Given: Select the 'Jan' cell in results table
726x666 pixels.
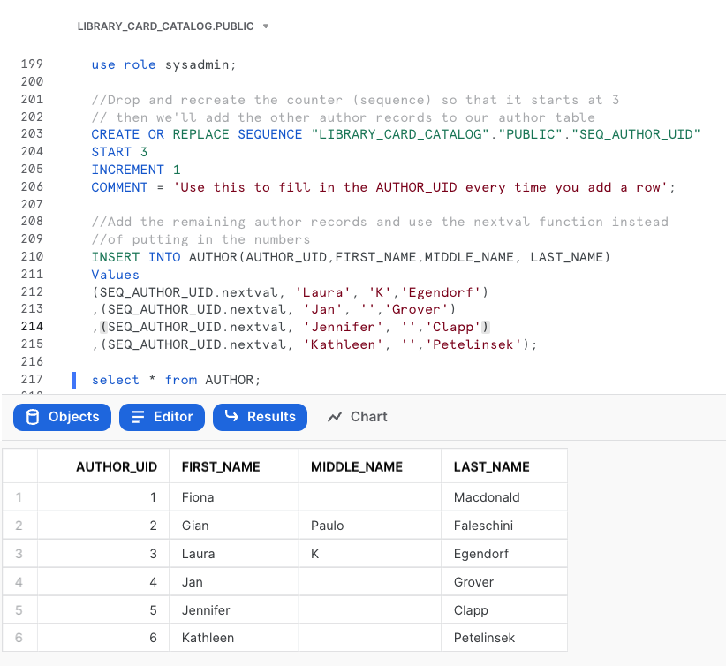Looking at the screenshot, I should 234,582.
